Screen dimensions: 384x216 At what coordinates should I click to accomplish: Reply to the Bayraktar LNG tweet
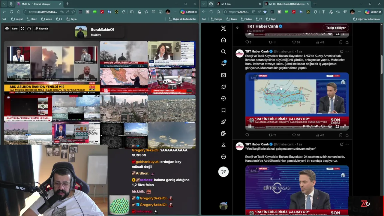[247, 135]
